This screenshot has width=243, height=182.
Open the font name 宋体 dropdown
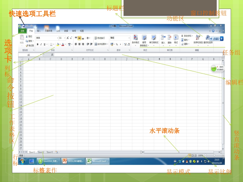coord(58,38)
